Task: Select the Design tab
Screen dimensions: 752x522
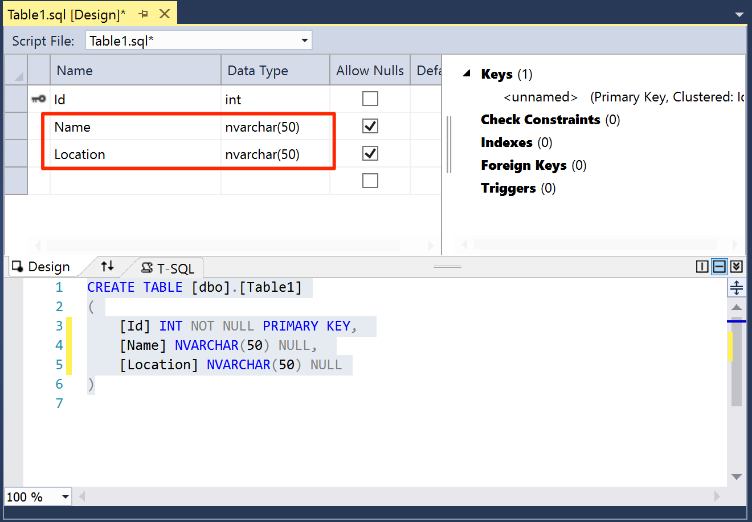Action: pos(50,266)
